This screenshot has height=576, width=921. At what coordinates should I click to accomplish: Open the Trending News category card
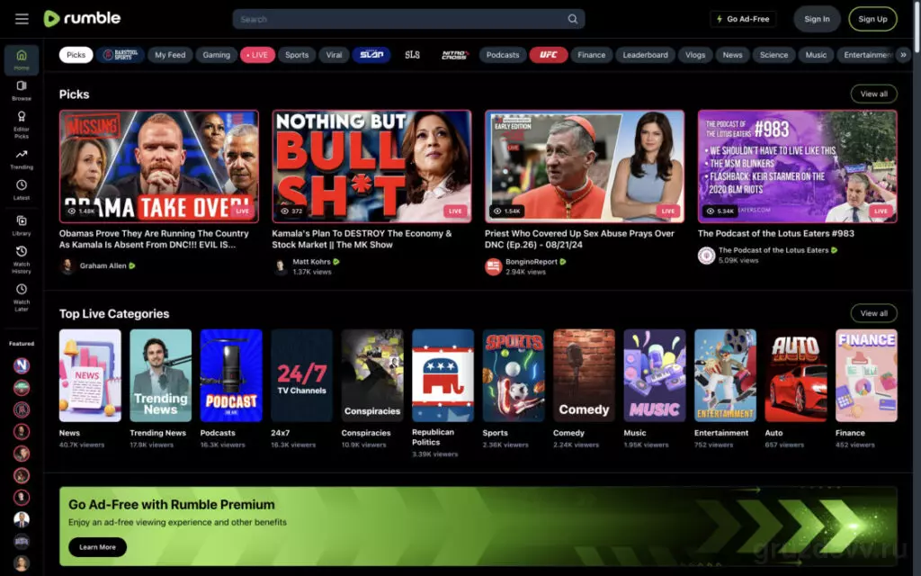(x=160, y=375)
